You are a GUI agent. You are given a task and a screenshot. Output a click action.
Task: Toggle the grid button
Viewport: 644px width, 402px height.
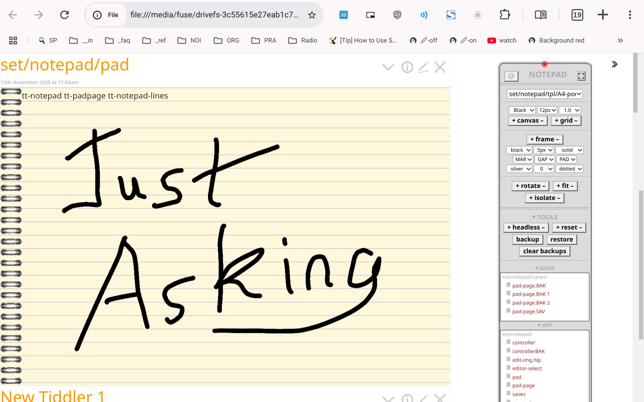point(566,121)
